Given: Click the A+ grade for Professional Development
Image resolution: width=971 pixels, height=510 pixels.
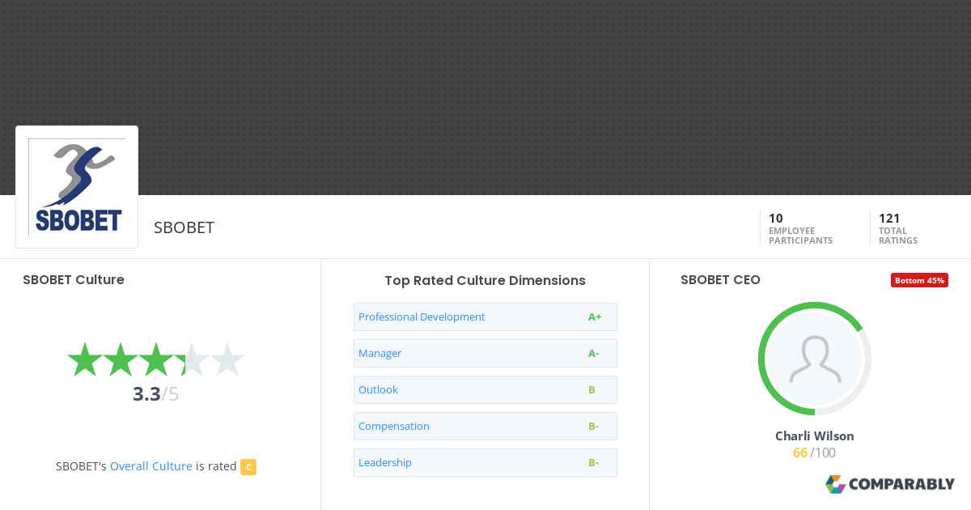Looking at the screenshot, I should [x=595, y=317].
